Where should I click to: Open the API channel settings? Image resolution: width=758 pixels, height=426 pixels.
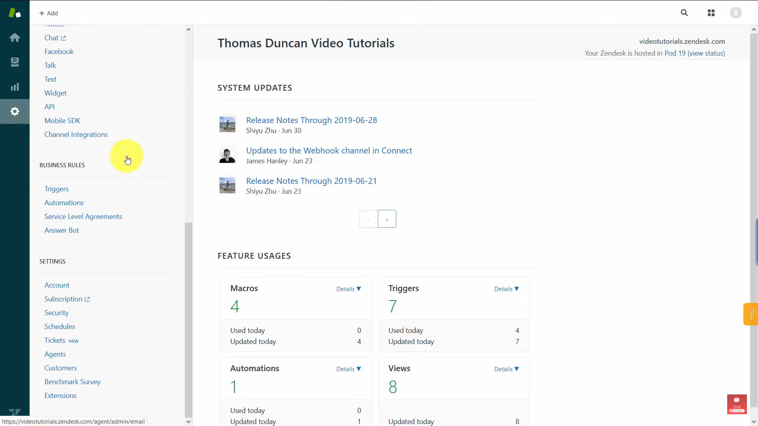click(x=49, y=107)
